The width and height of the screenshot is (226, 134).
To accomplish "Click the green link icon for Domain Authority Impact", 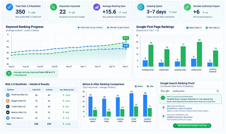I will click(187, 7).
